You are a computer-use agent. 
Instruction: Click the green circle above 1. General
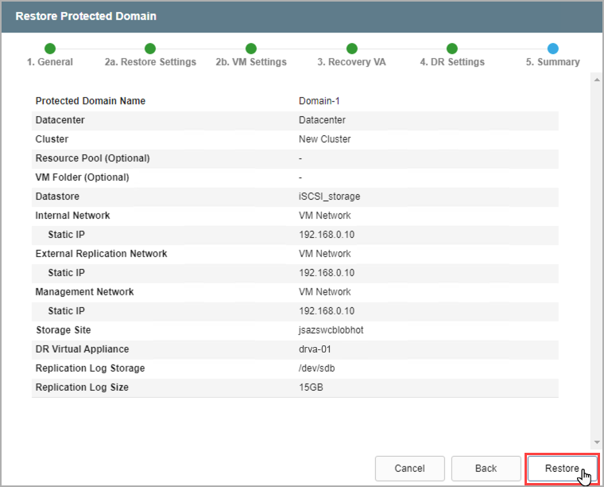tap(50, 49)
